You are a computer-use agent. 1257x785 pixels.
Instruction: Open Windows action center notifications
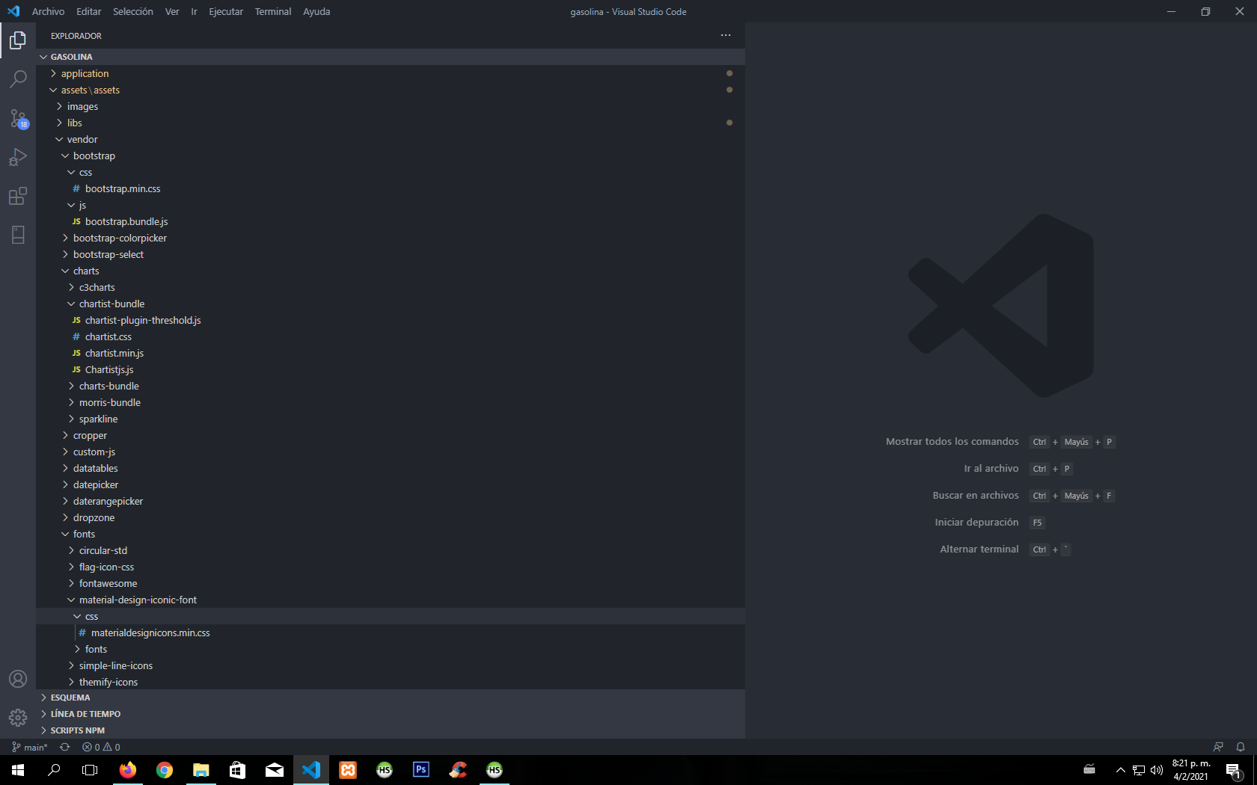tap(1234, 770)
